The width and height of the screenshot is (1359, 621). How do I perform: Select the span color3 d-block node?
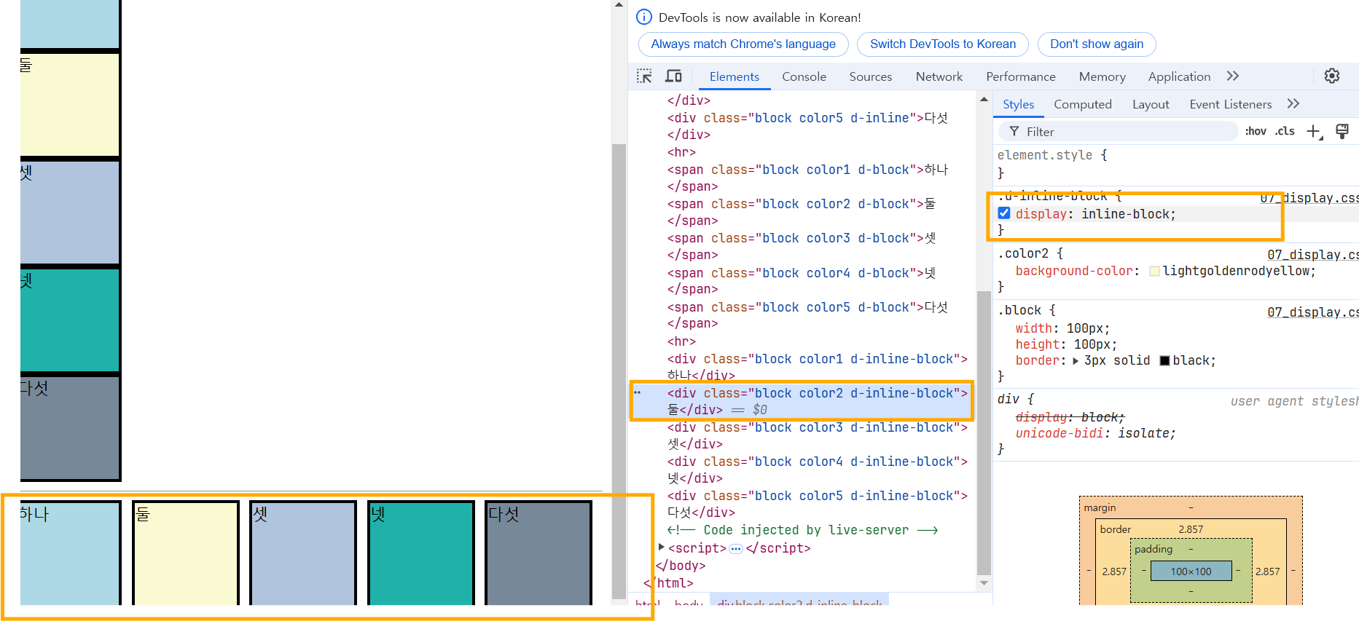pyautogui.click(x=802, y=246)
